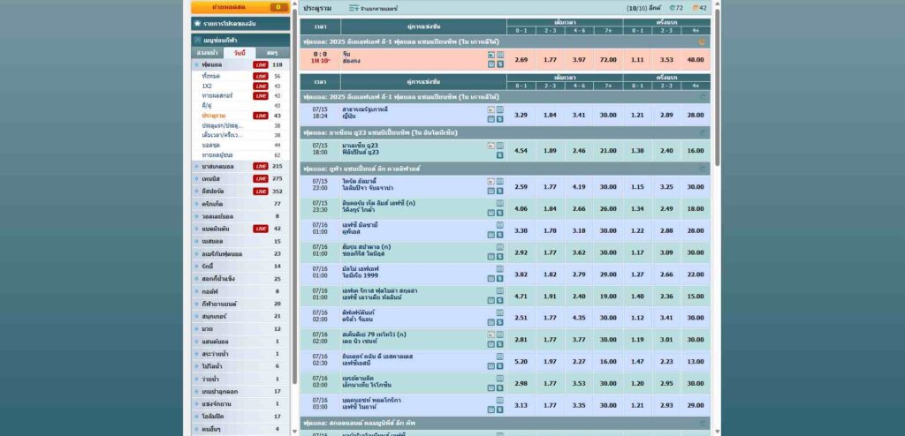Select odds 2.69 for the live match
Image resolution: width=905 pixels, height=436 pixels.
pyautogui.click(x=521, y=60)
